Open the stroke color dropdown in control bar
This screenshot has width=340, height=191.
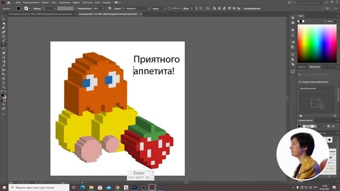point(30,8)
